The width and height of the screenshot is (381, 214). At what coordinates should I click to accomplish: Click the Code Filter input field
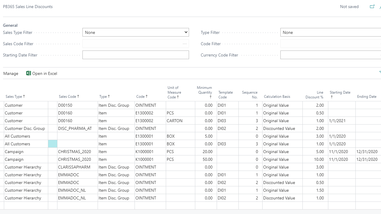tap(330, 44)
